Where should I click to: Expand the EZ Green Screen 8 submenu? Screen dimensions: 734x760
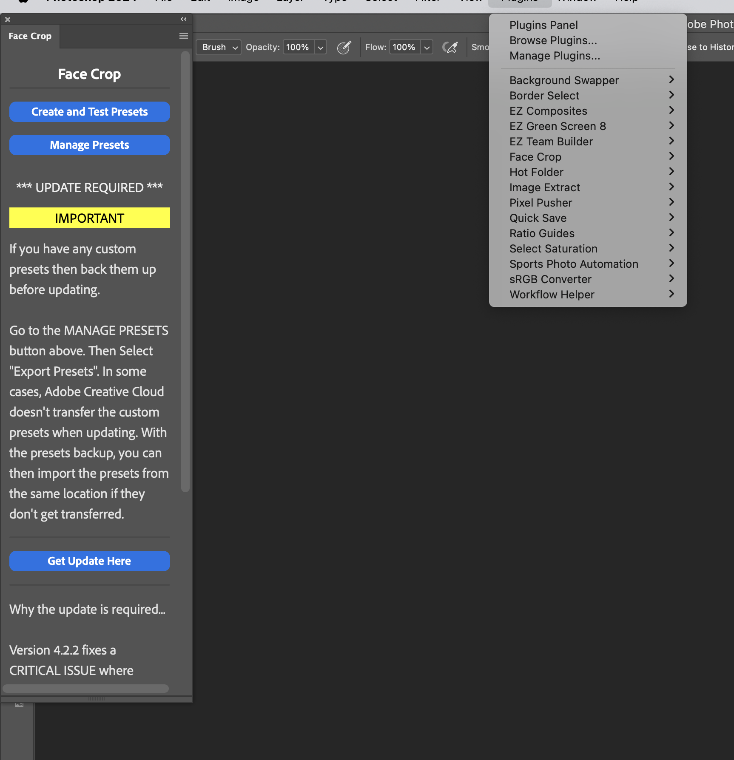588,126
